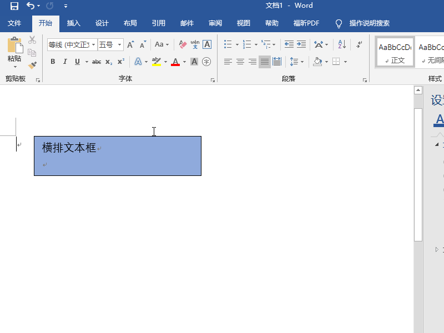Decrease paragraph indent
This screenshot has width=444, height=333.
pos(289,44)
